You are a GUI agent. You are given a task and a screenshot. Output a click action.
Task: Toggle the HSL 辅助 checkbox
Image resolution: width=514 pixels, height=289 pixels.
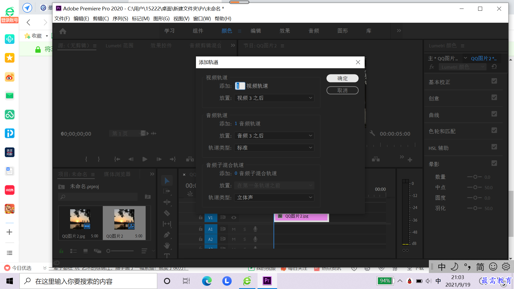click(x=494, y=147)
